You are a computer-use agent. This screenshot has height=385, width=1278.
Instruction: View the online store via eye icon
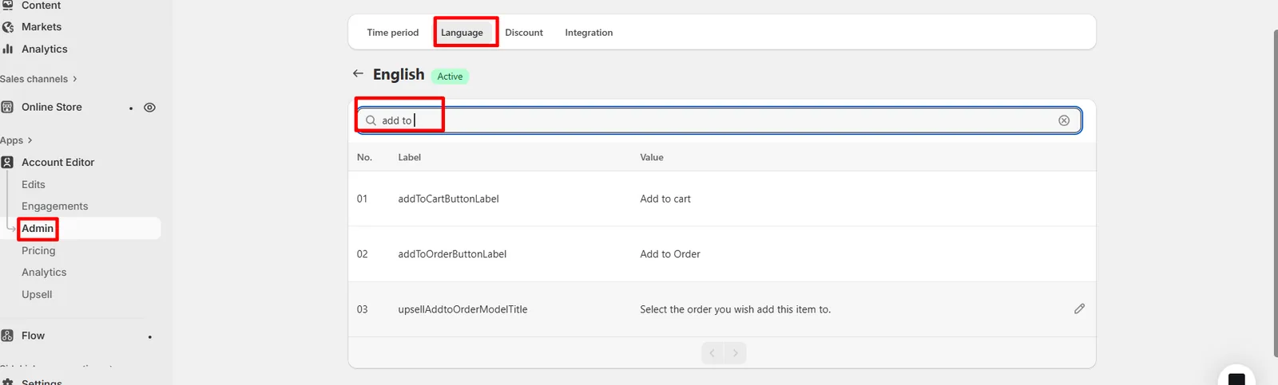[x=149, y=108]
